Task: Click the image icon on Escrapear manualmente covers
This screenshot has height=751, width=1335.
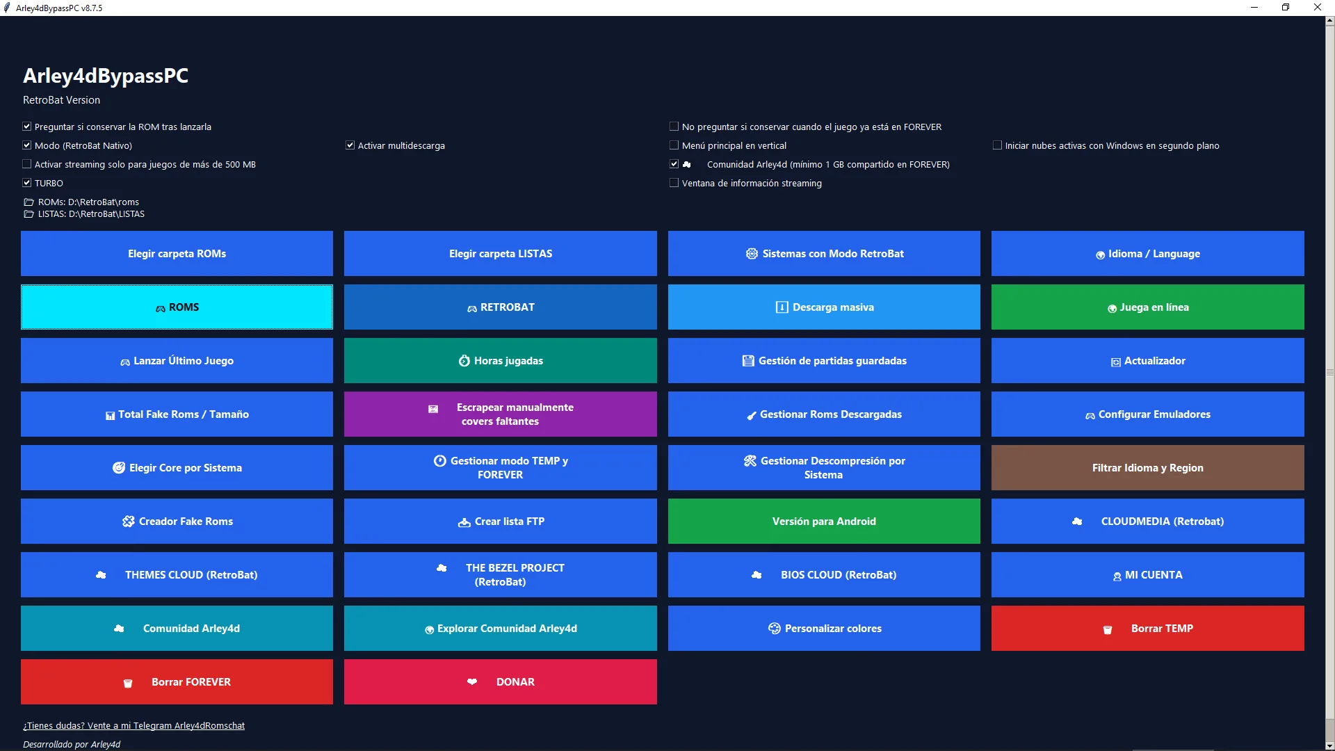Action: [433, 409]
